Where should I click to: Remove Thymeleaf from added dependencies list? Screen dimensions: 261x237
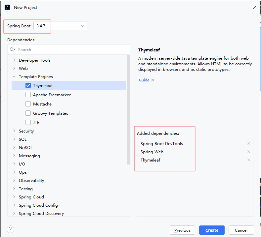point(248,160)
